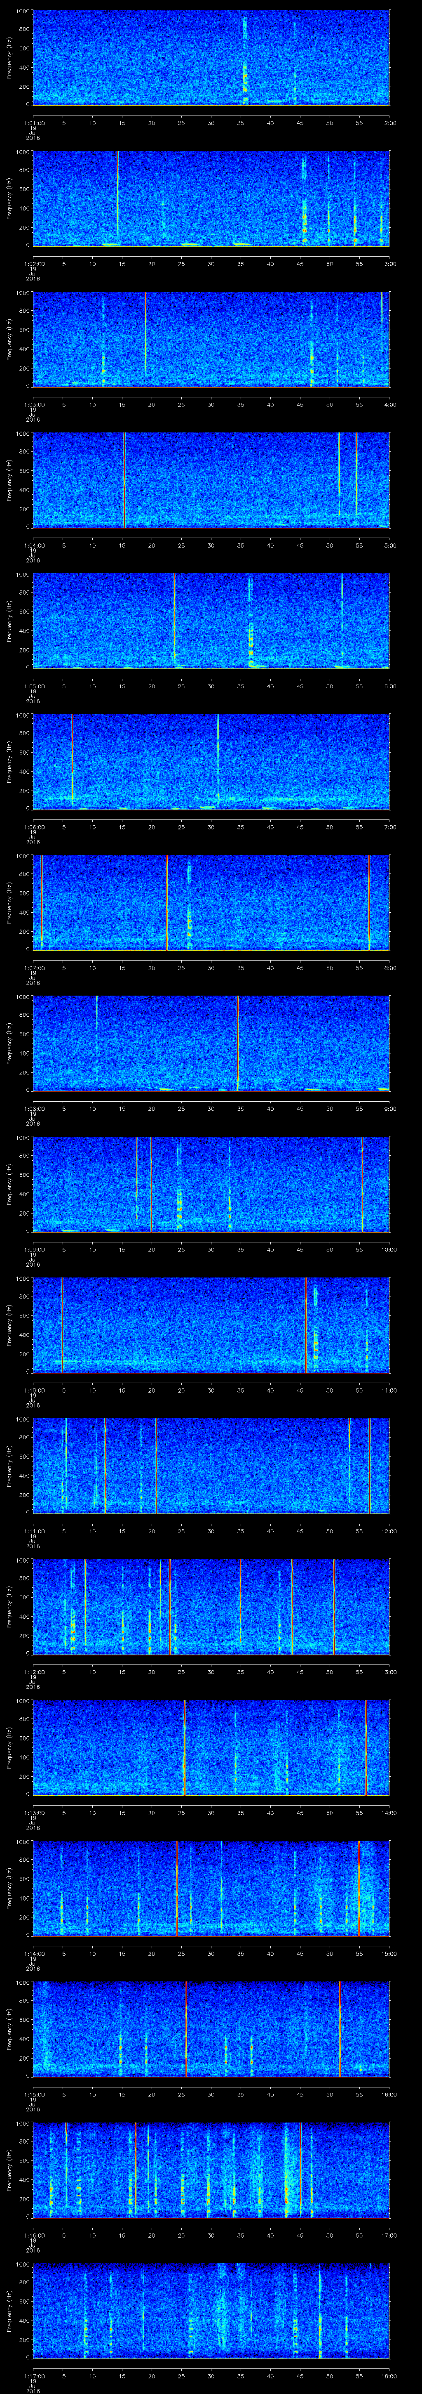Focus the spectrogram panel starting at 1:12:00
This screenshot has height=2394, width=422.
coord(211,1607)
